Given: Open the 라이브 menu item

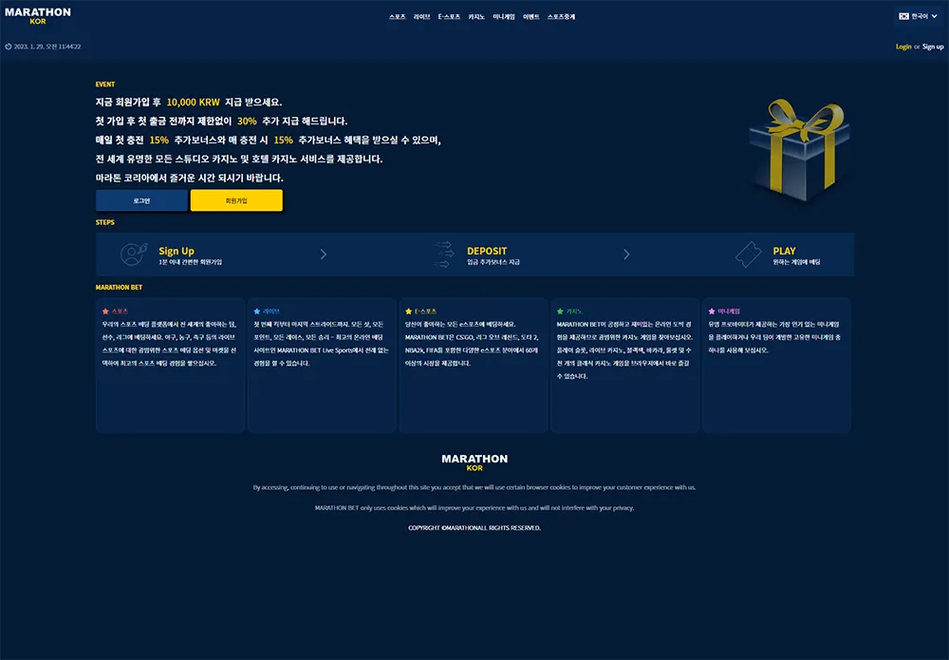Looking at the screenshot, I should coord(422,17).
